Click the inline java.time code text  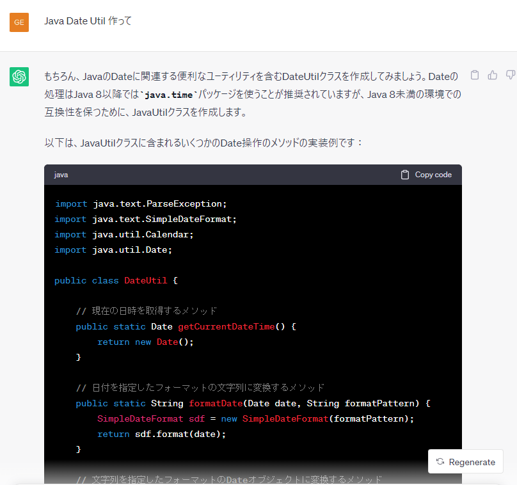tap(169, 95)
